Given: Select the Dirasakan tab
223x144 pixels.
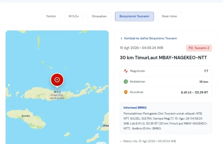Looking at the screenshot, I should (99, 16).
